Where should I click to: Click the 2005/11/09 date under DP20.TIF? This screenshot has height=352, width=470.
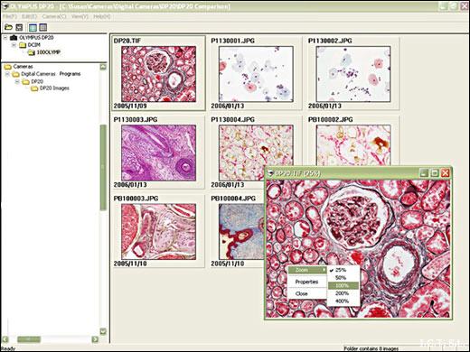pos(130,106)
